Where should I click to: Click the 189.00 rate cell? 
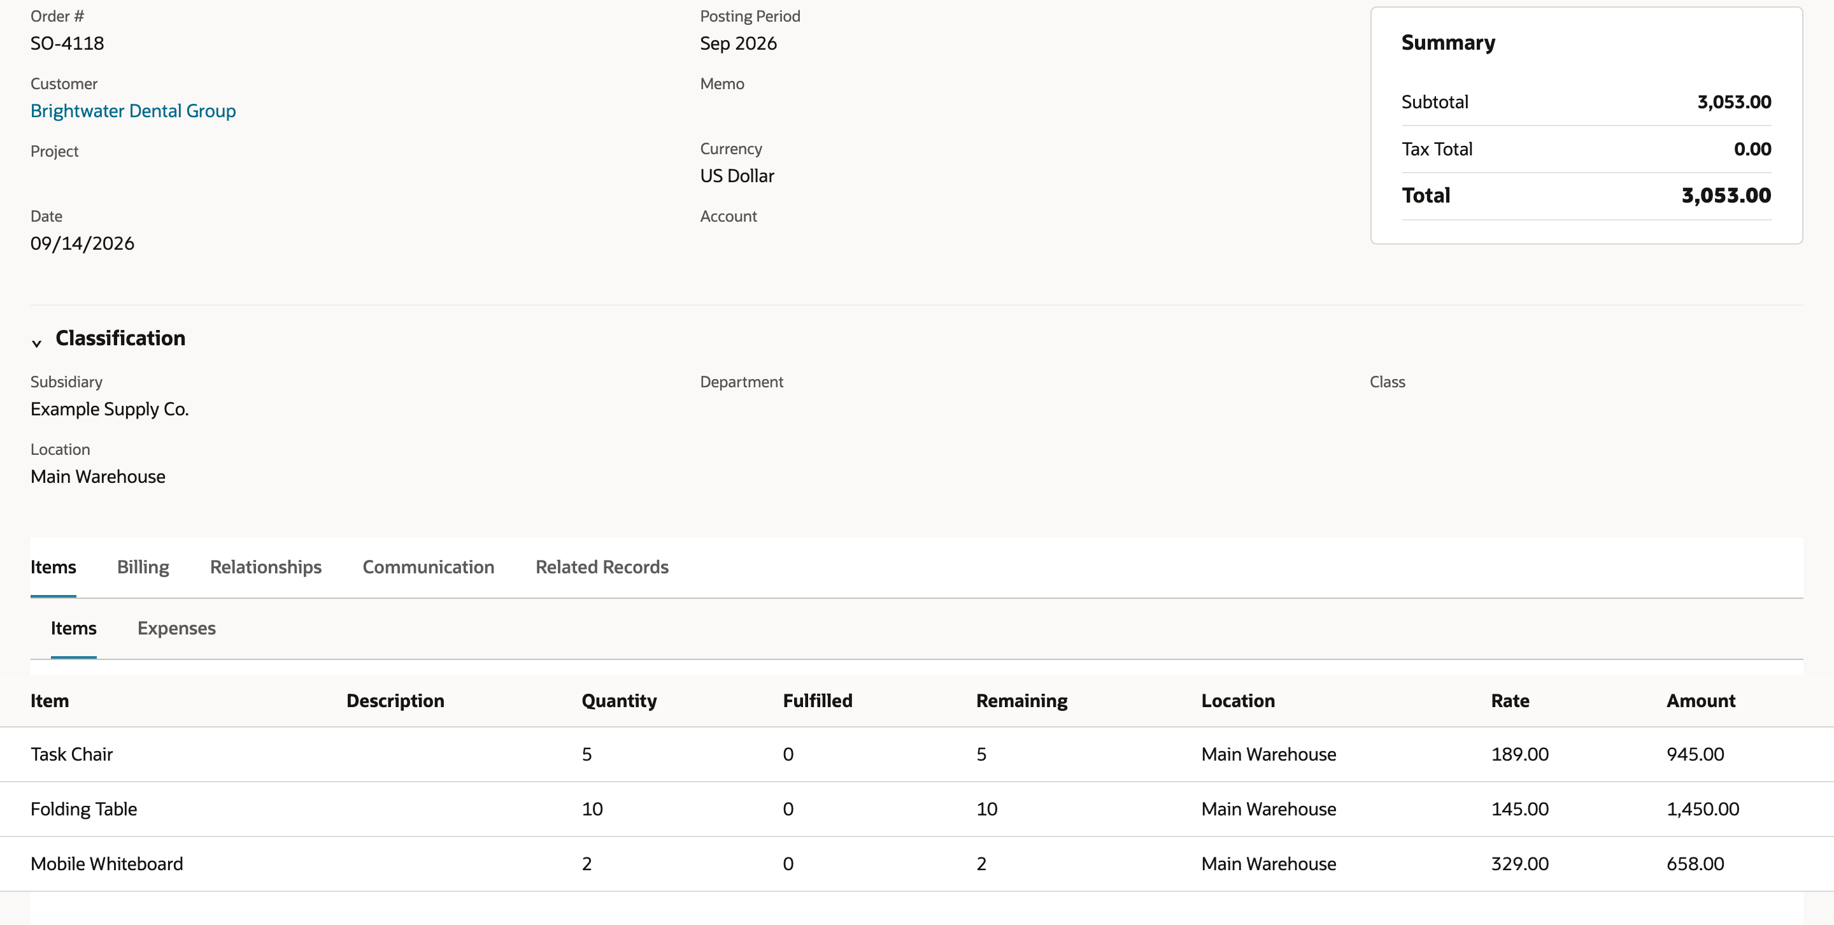1520,754
